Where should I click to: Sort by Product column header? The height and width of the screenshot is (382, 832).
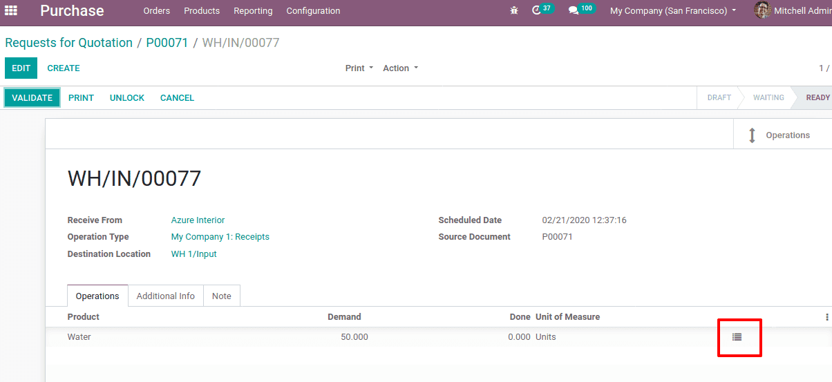click(84, 317)
